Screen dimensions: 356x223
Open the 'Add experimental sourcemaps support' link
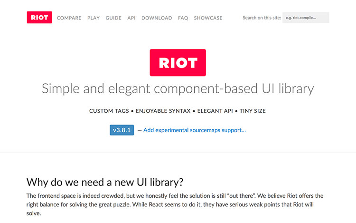pyautogui.click(x=195, y=130)
